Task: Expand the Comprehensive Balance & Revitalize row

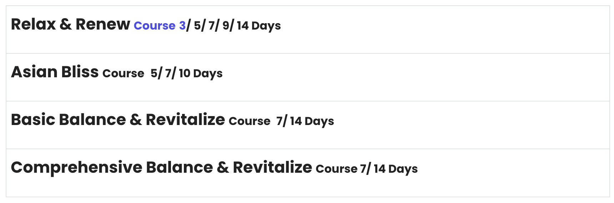Action: pyautogui.click(x=308, y=173)
